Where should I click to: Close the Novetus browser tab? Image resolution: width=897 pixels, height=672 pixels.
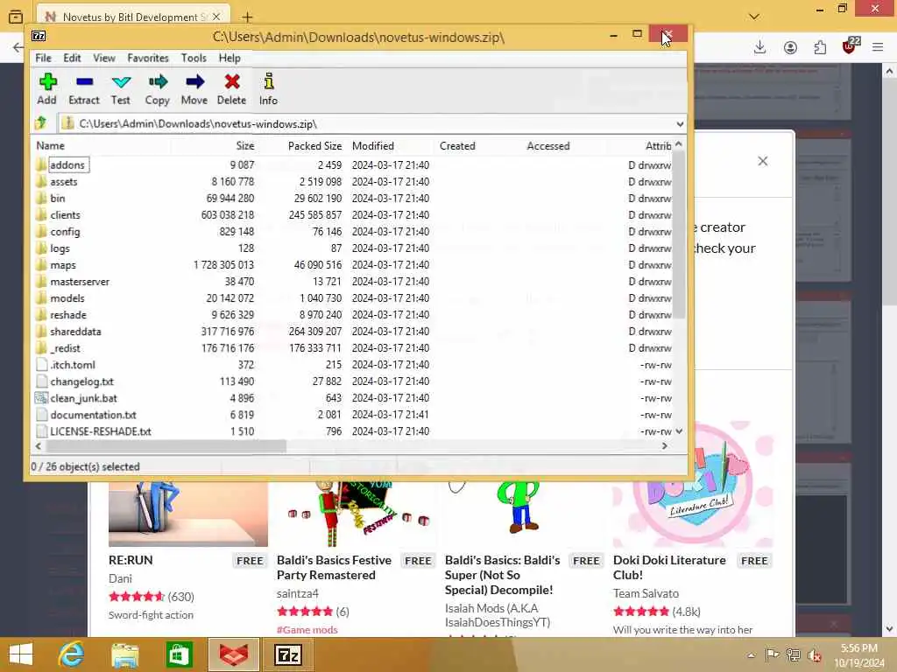(216, 17)
